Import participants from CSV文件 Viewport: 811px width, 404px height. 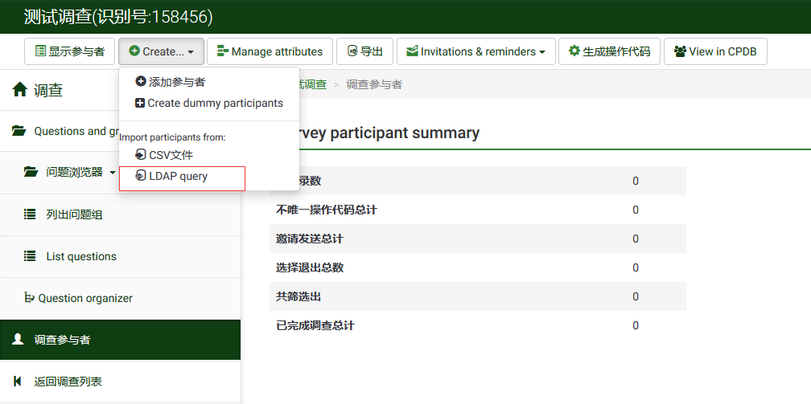[x=171, y=155]
